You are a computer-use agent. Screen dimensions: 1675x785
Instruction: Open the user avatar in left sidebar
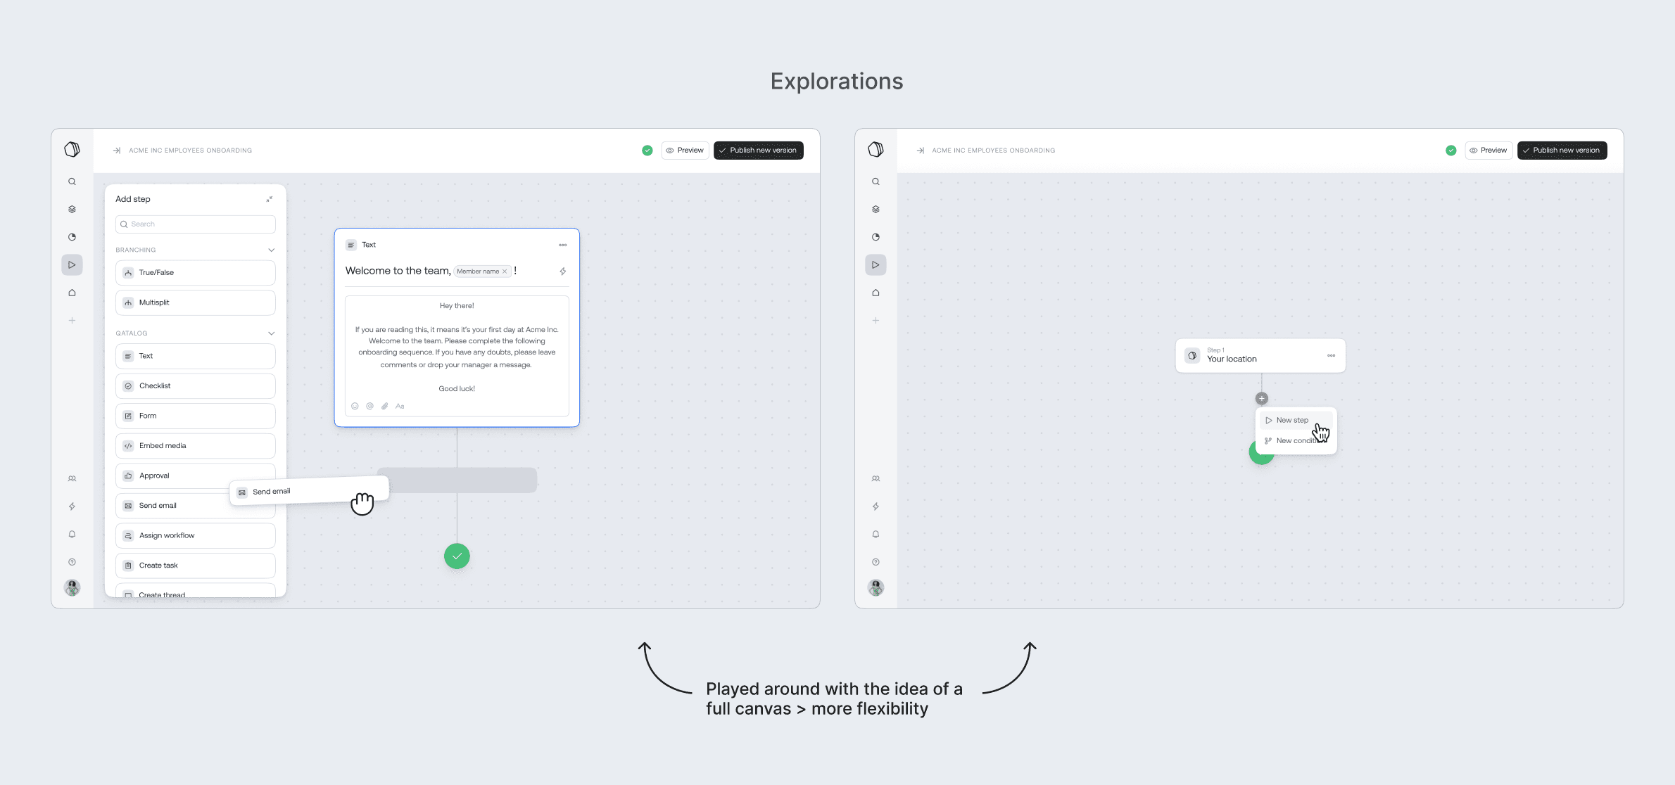tap(72, 587)
